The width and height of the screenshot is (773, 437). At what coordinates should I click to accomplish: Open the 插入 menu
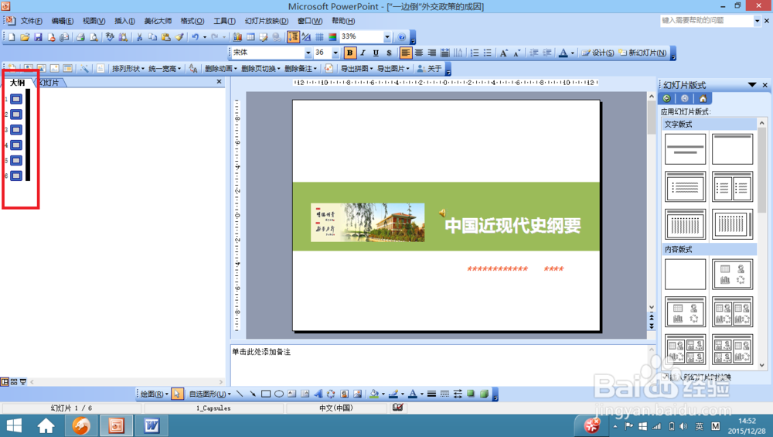(x=124, y=21)
